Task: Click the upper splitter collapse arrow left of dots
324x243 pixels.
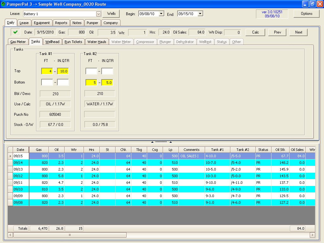Action: [152, 142]
